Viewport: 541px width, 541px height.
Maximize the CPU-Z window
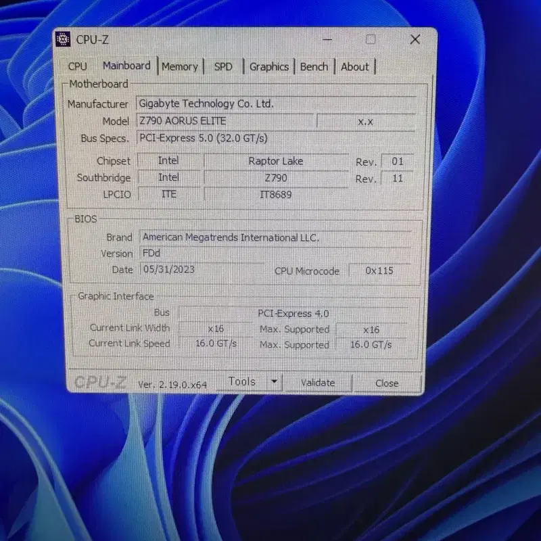pyautogui.click(x=371, y=39)
